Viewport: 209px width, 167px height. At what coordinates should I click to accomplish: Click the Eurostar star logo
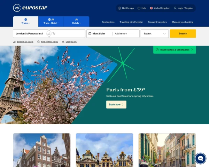point(17,8)
